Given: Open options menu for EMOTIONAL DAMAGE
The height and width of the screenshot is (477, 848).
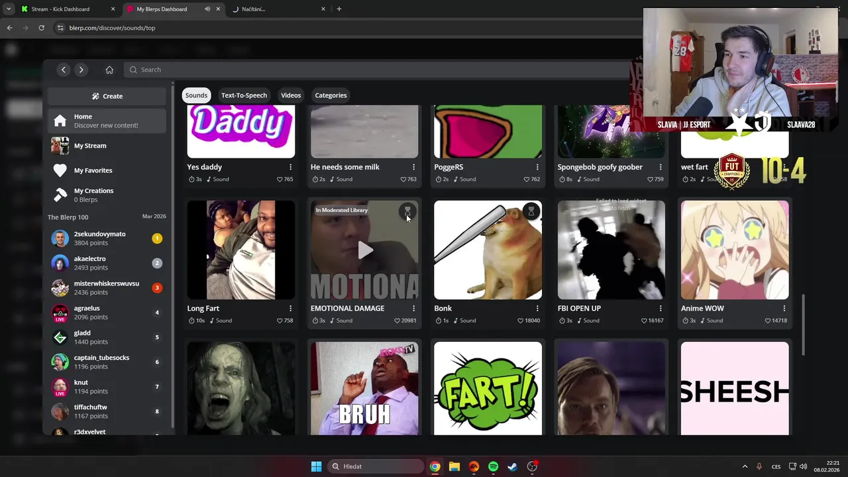Looking at the screenshot, I should coord(413,308).
